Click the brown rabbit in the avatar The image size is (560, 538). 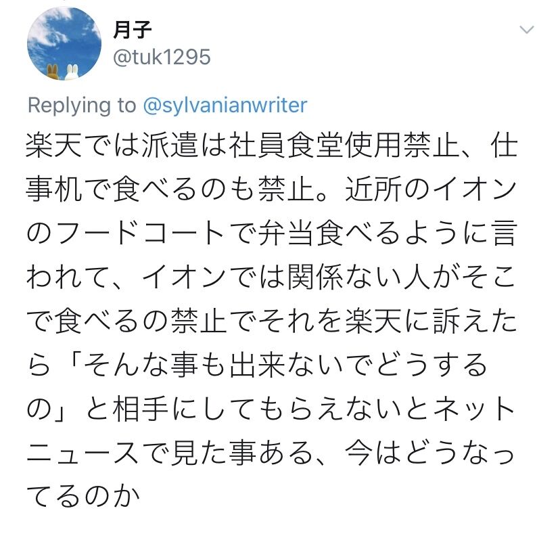pos(53,72)
